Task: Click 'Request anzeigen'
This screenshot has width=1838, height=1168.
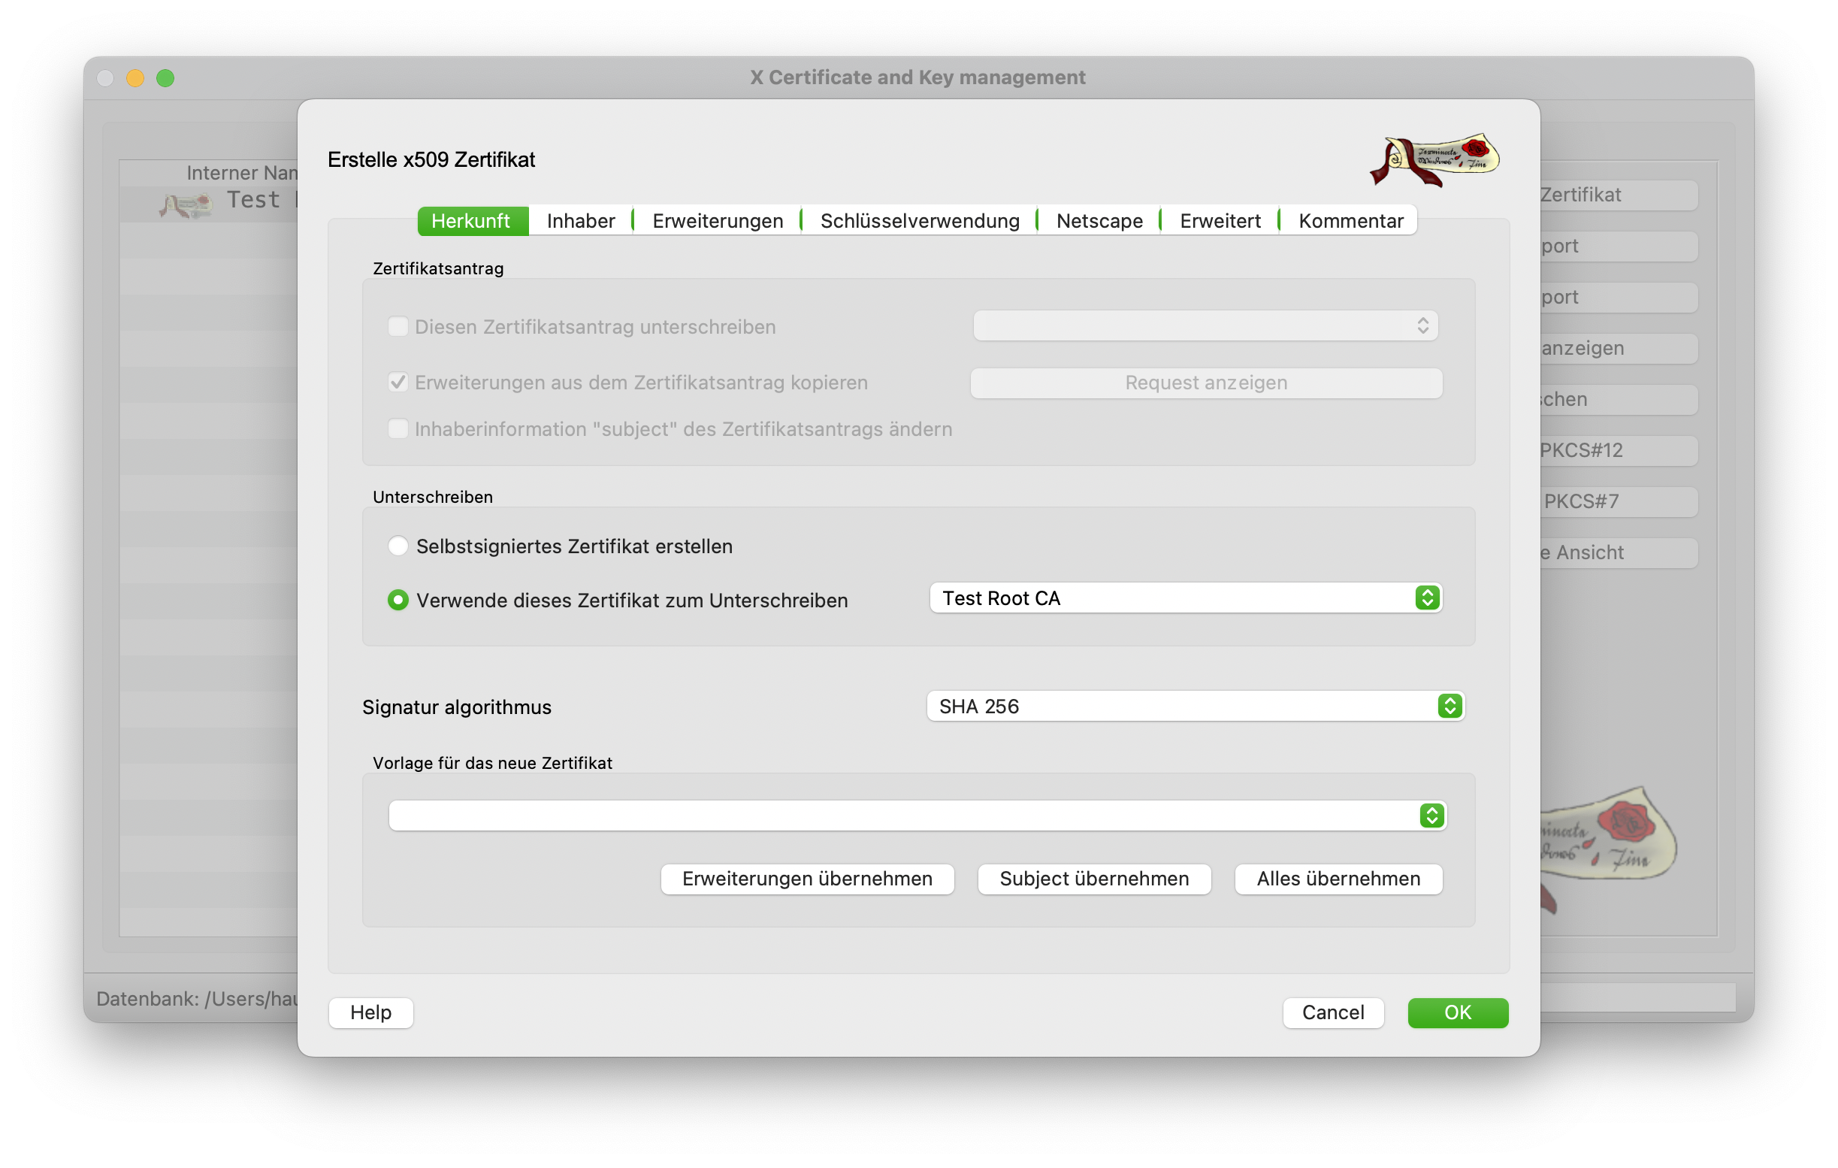Action: (1205, 383)
